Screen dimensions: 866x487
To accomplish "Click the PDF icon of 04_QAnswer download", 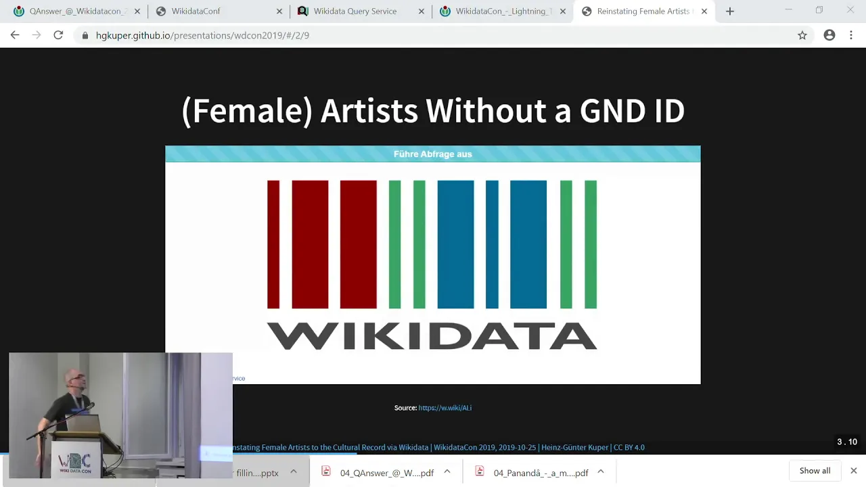I will coord(326,471).
